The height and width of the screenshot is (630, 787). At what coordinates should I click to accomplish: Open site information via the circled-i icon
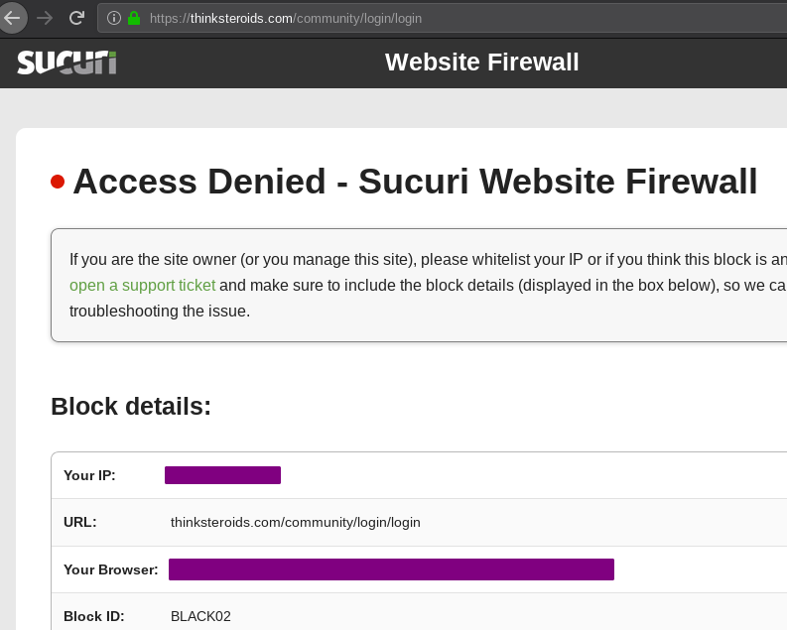pyautogui.click(x=113, y=18)
